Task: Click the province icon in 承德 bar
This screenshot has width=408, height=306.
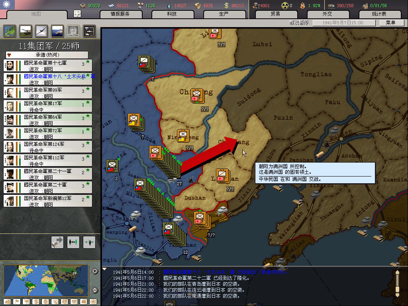Action: (x=10, y=55)
